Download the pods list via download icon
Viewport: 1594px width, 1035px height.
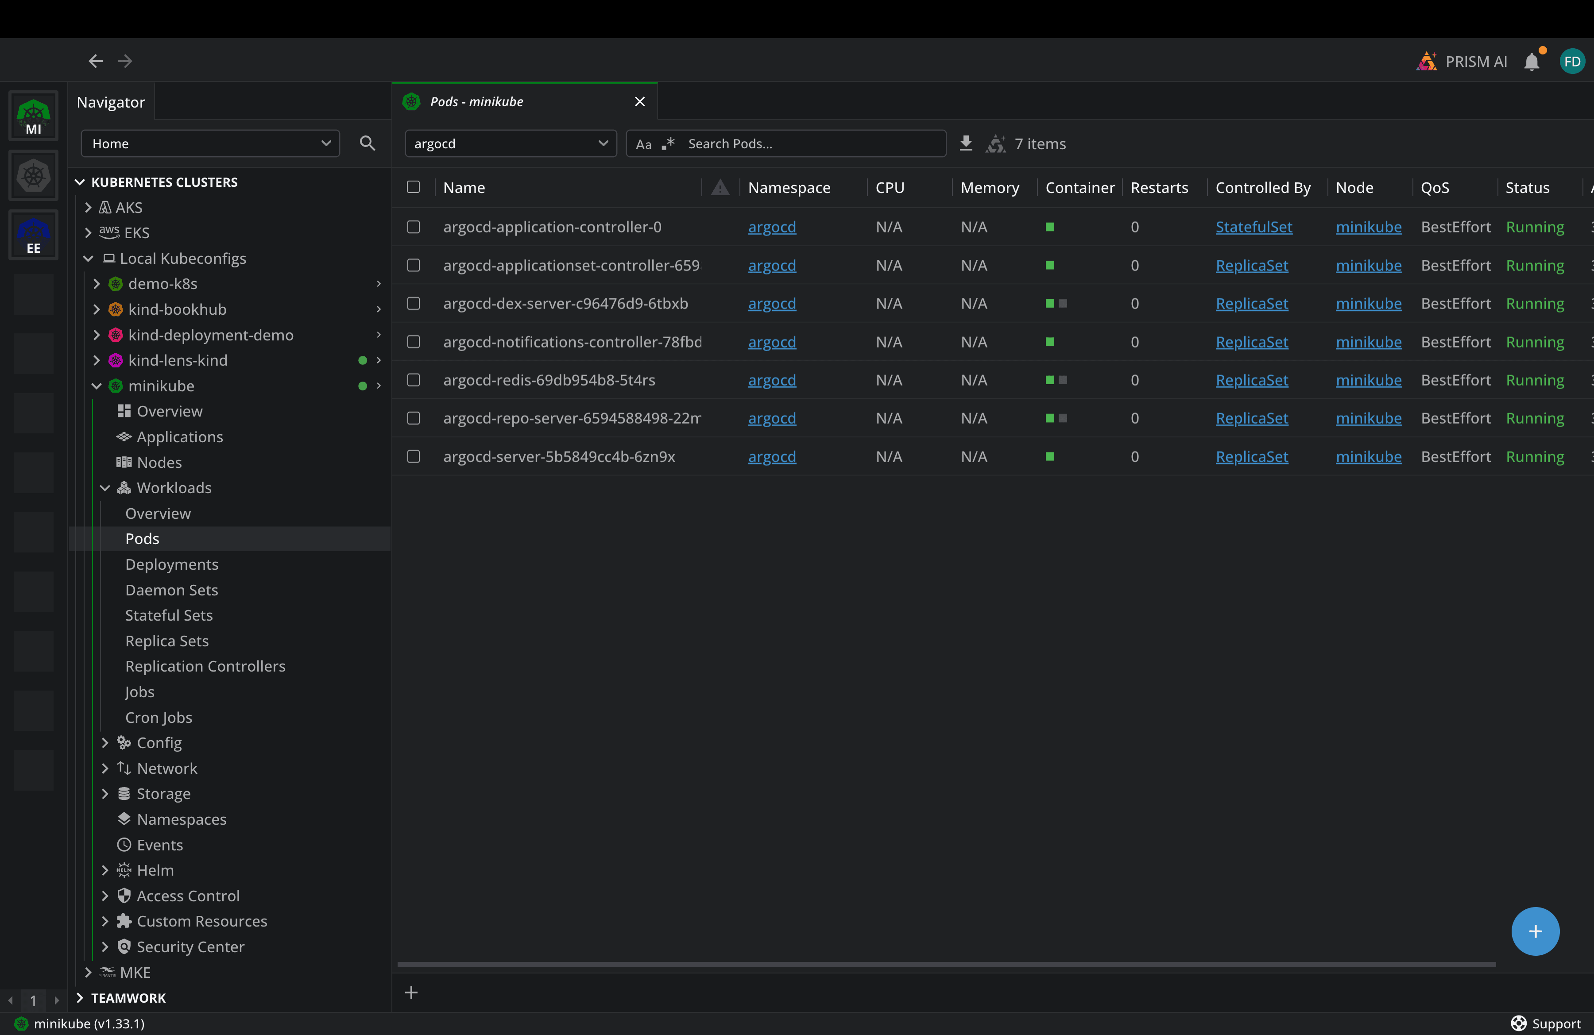pos(965,143)
